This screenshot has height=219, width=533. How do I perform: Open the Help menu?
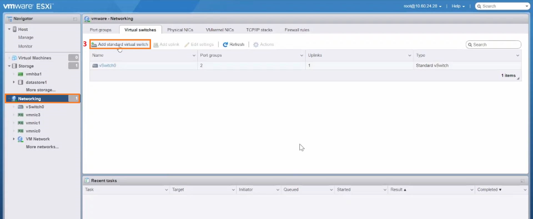coord(458,6)
